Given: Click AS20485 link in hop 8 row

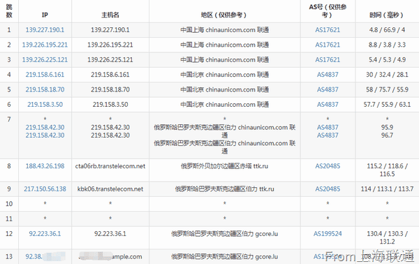Looking at the screenshot, I should click(x=328, y=166).
